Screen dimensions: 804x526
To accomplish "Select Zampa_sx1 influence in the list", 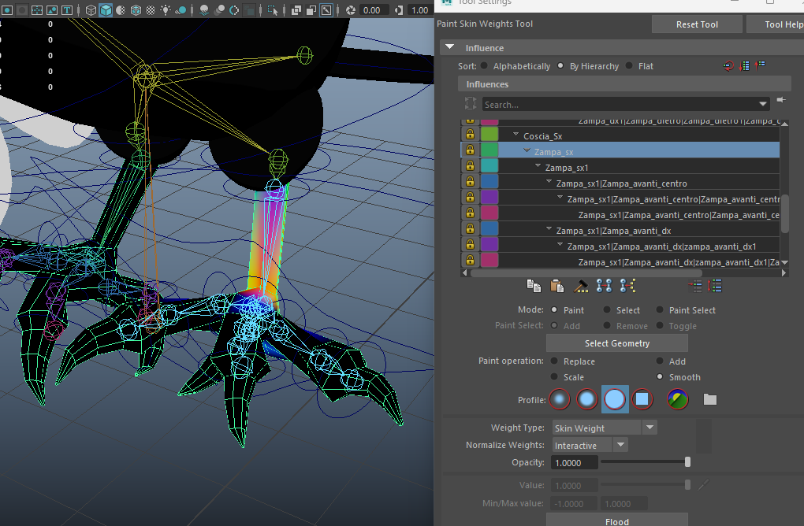I will (x=566, y=167).
